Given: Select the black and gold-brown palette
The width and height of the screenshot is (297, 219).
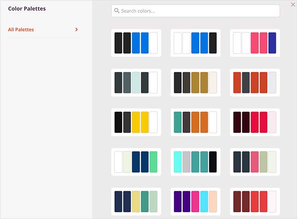Looking at the screenshot, I should pyautogui.click(x=195, y=83).
